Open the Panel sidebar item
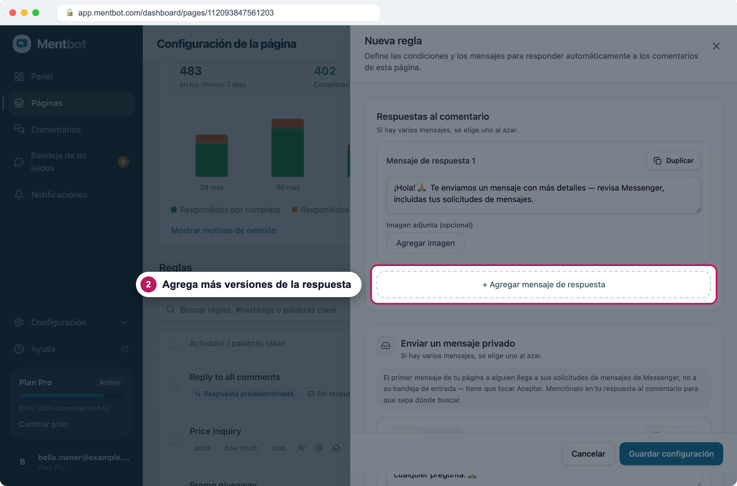 72,77
